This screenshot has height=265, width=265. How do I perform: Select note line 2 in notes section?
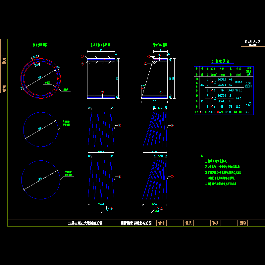click(x=222, y=167)
